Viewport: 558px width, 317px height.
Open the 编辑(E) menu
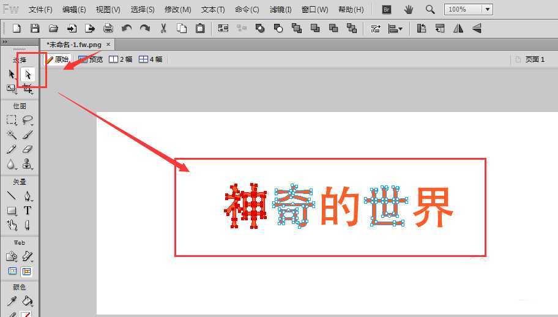(x=74, y=10)
